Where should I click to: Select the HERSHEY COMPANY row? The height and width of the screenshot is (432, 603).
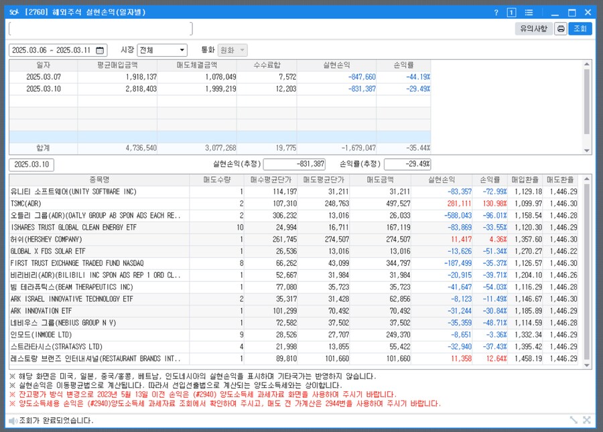[294, 240]
